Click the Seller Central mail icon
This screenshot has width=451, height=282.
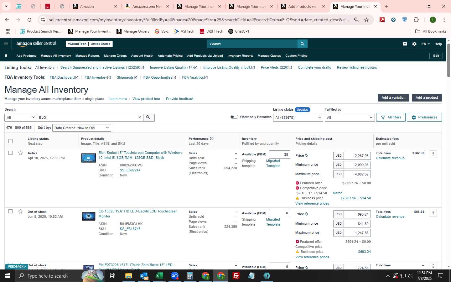coord(405,44)
